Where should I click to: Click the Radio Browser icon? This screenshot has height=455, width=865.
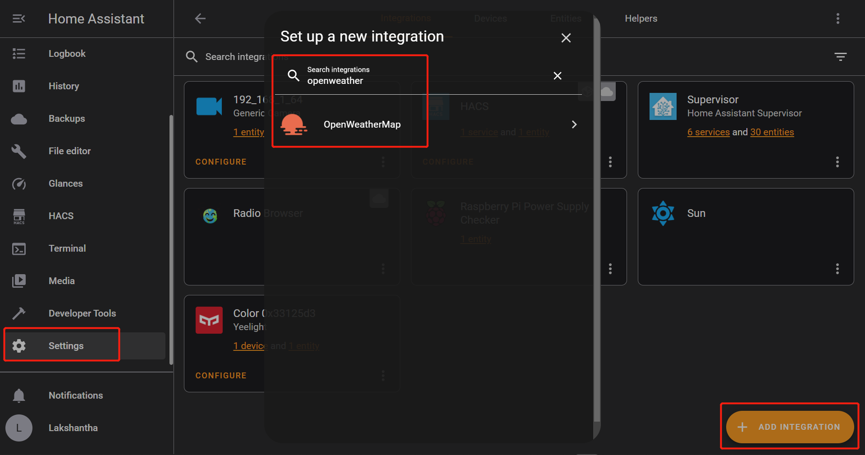pyautogui.click(x=210, y=216)
